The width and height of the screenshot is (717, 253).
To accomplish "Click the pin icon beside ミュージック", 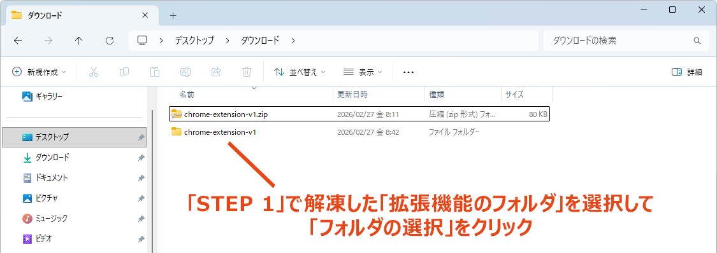I will [x=141, y=219].
